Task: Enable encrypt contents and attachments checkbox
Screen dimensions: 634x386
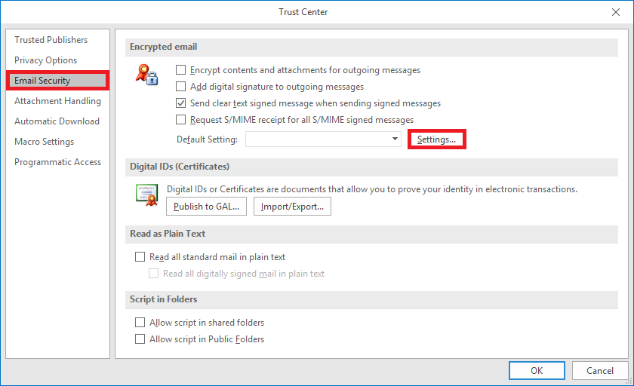Action: pyautogui.click(x=181, y=70)
